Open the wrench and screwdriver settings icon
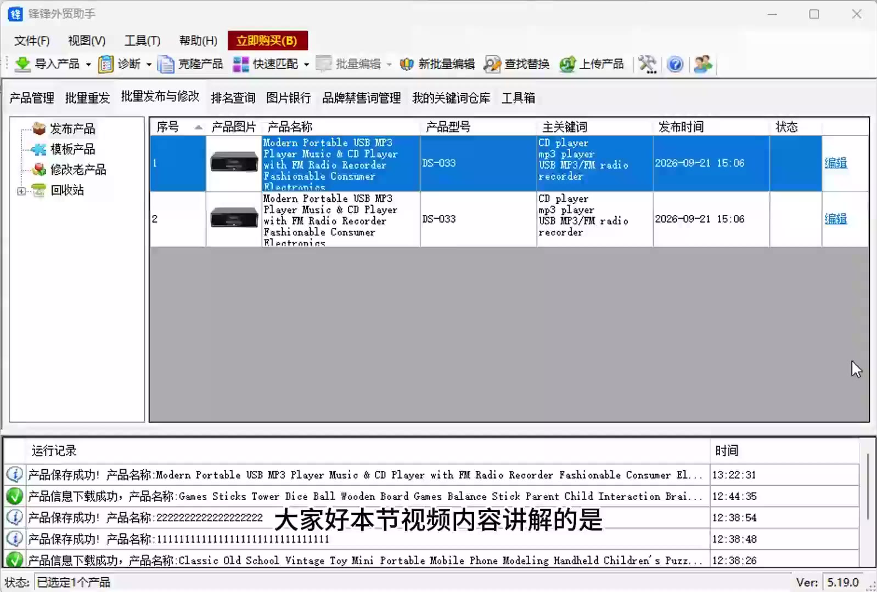Viewport: 877px width, 592px height. point(648,64)
